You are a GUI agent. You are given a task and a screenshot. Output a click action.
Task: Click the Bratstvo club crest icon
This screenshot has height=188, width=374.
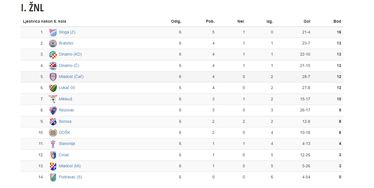point(53,43)
